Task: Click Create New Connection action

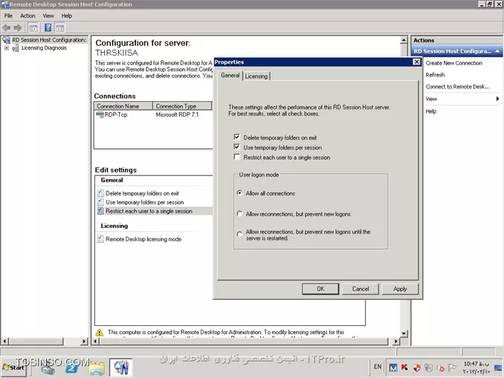Action: [x=454, y=63]
